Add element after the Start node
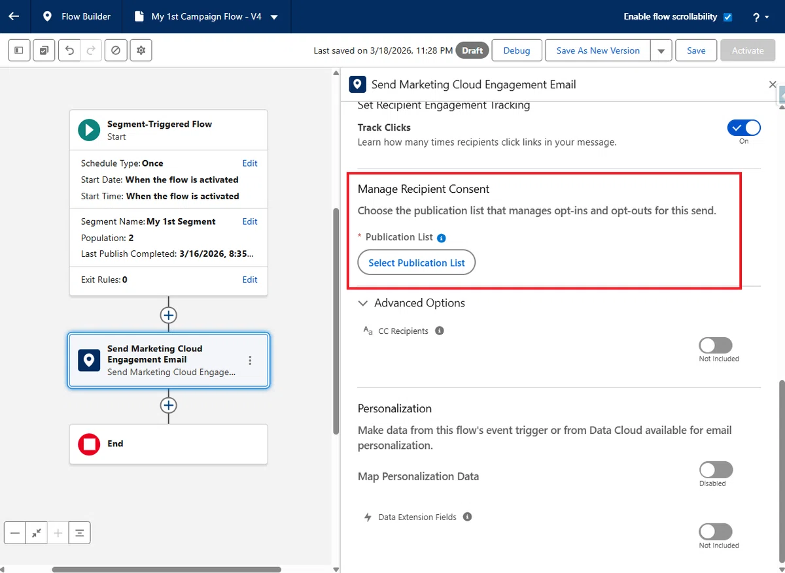785x573 pixels. 169,315
